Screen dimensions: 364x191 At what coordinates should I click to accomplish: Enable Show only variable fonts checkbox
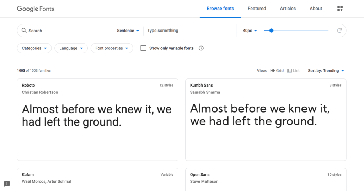pyautogui.click(x=144, y=48)
